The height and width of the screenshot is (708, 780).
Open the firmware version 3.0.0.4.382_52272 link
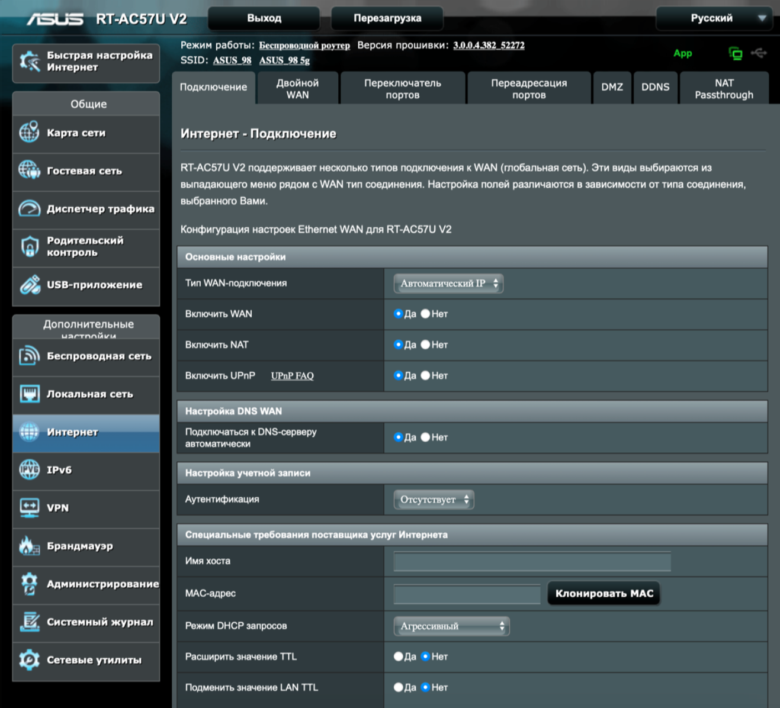tap(489, 46)
